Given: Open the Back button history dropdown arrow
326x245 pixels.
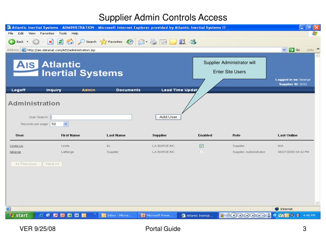Looking at the screenshot, I should pyautogui.click(x=27, y=42).
